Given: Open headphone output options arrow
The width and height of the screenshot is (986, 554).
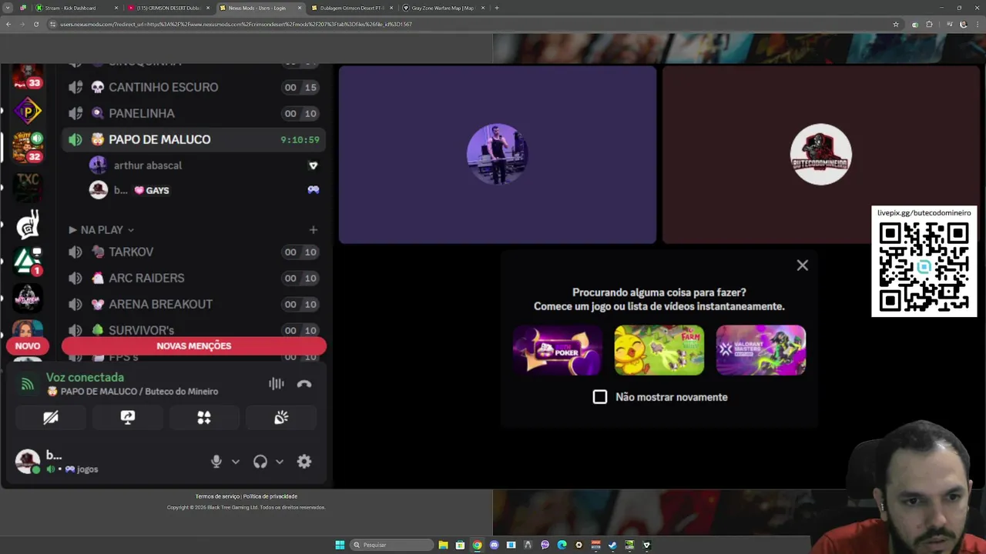Looking at the screenshot, I should [x=280, y=462].
